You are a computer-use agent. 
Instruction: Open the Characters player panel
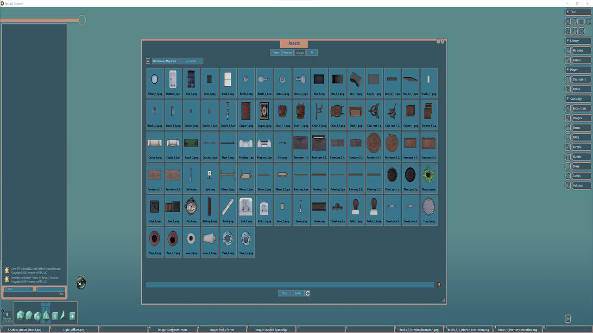[580, 79]
